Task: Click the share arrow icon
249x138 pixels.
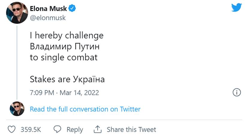Action: (98, 129)
